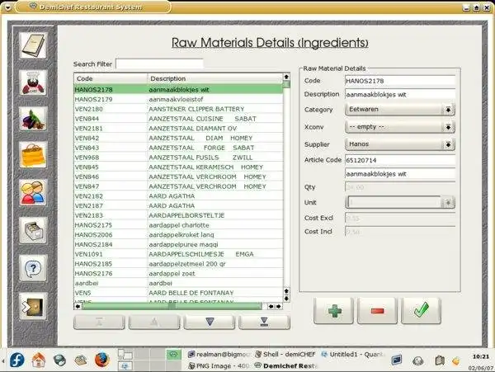Select row VEN1091 AARDAPPELSCHILMESJE EMGA
The image size is (495, 372).
178,254
